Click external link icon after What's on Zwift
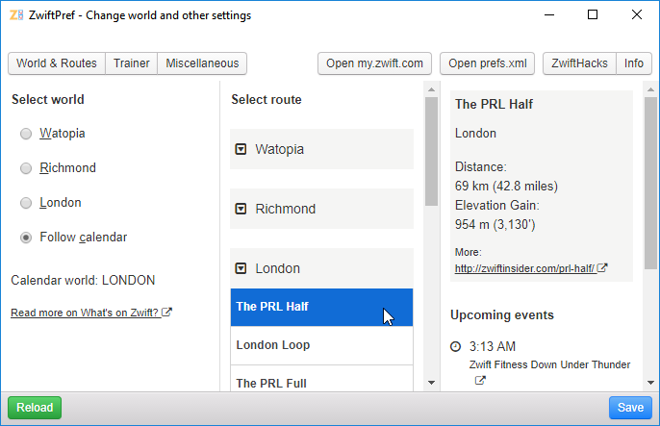This screenshot has height=426, width=660. [166, 312]
